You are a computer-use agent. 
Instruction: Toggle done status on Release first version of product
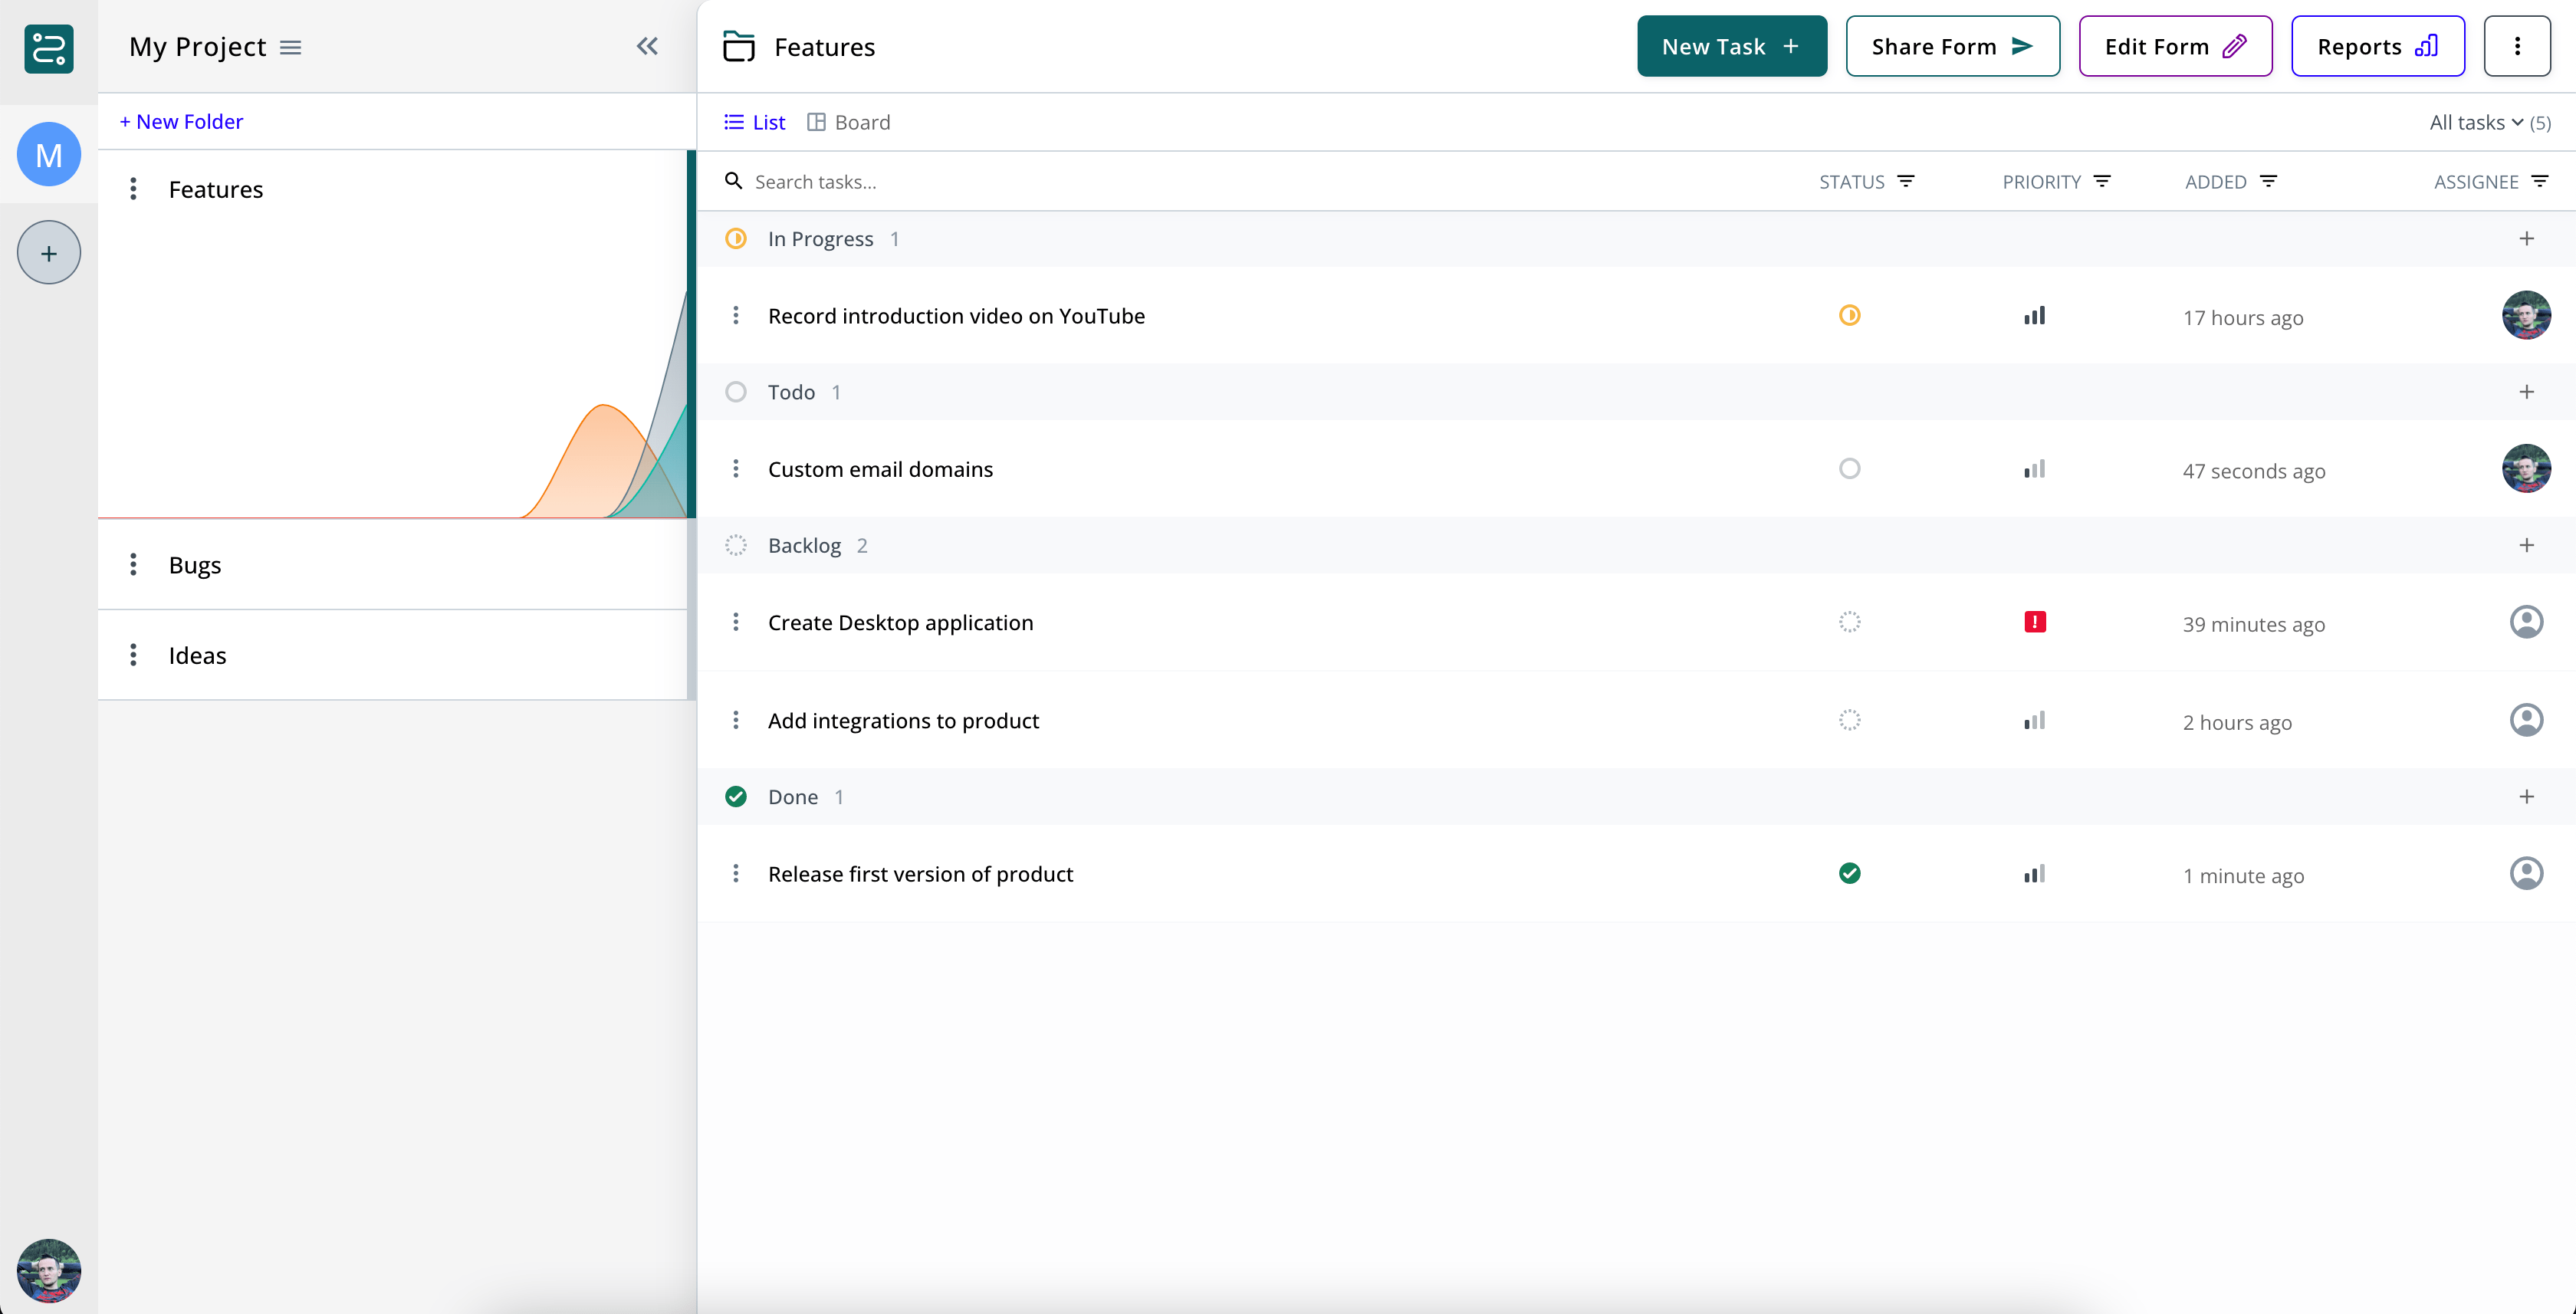(1849, 873)
